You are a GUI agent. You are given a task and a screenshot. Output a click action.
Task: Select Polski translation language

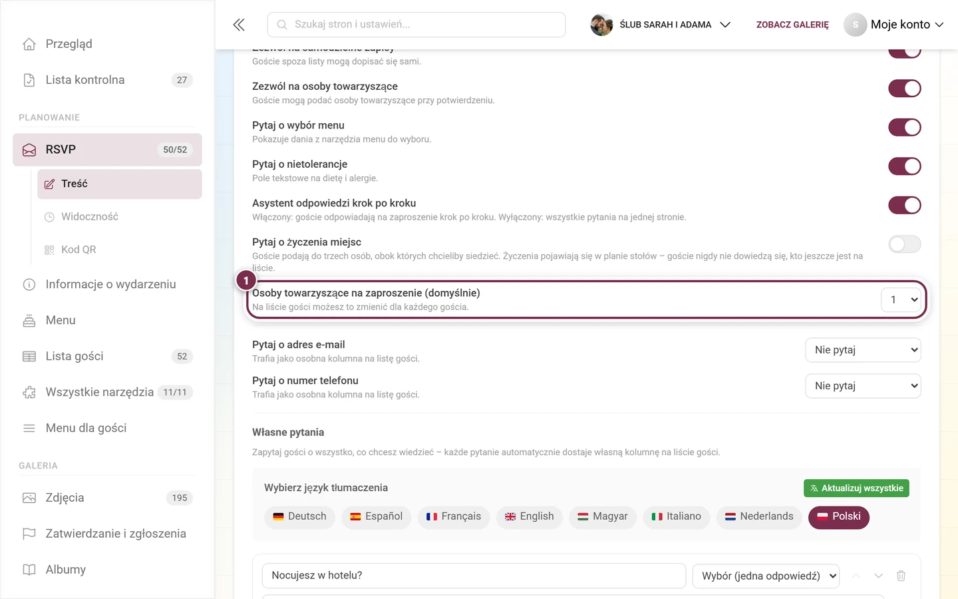(x=839, y=516)
